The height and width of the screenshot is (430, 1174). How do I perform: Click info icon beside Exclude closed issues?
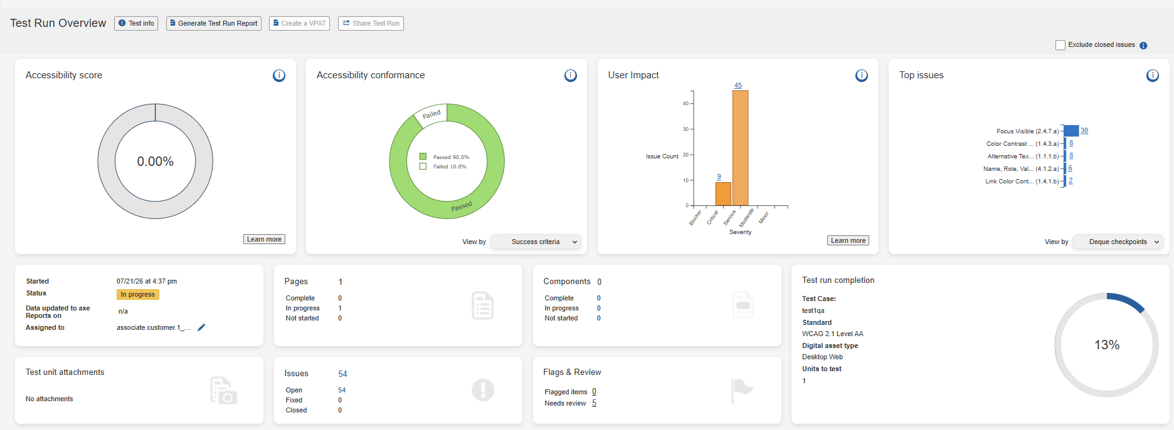click(x=1143, y=45)
